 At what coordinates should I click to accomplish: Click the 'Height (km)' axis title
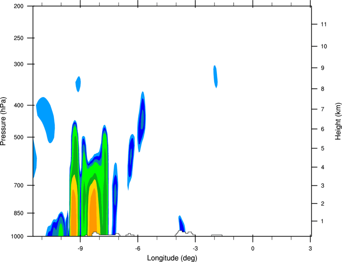(338, 121)
